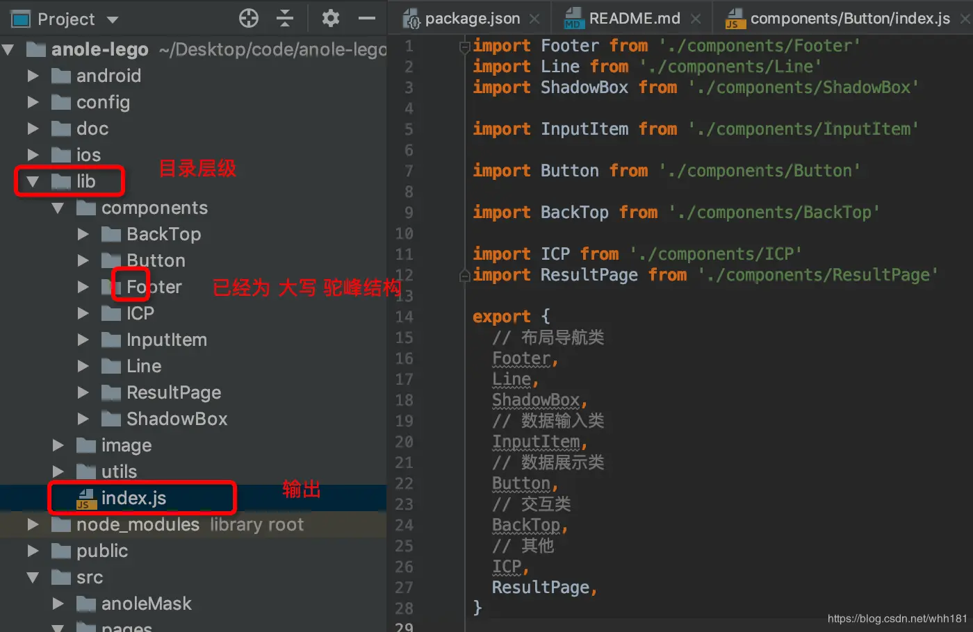Click InputItem in the export block
973x632 pixels.
click(536, 442)
